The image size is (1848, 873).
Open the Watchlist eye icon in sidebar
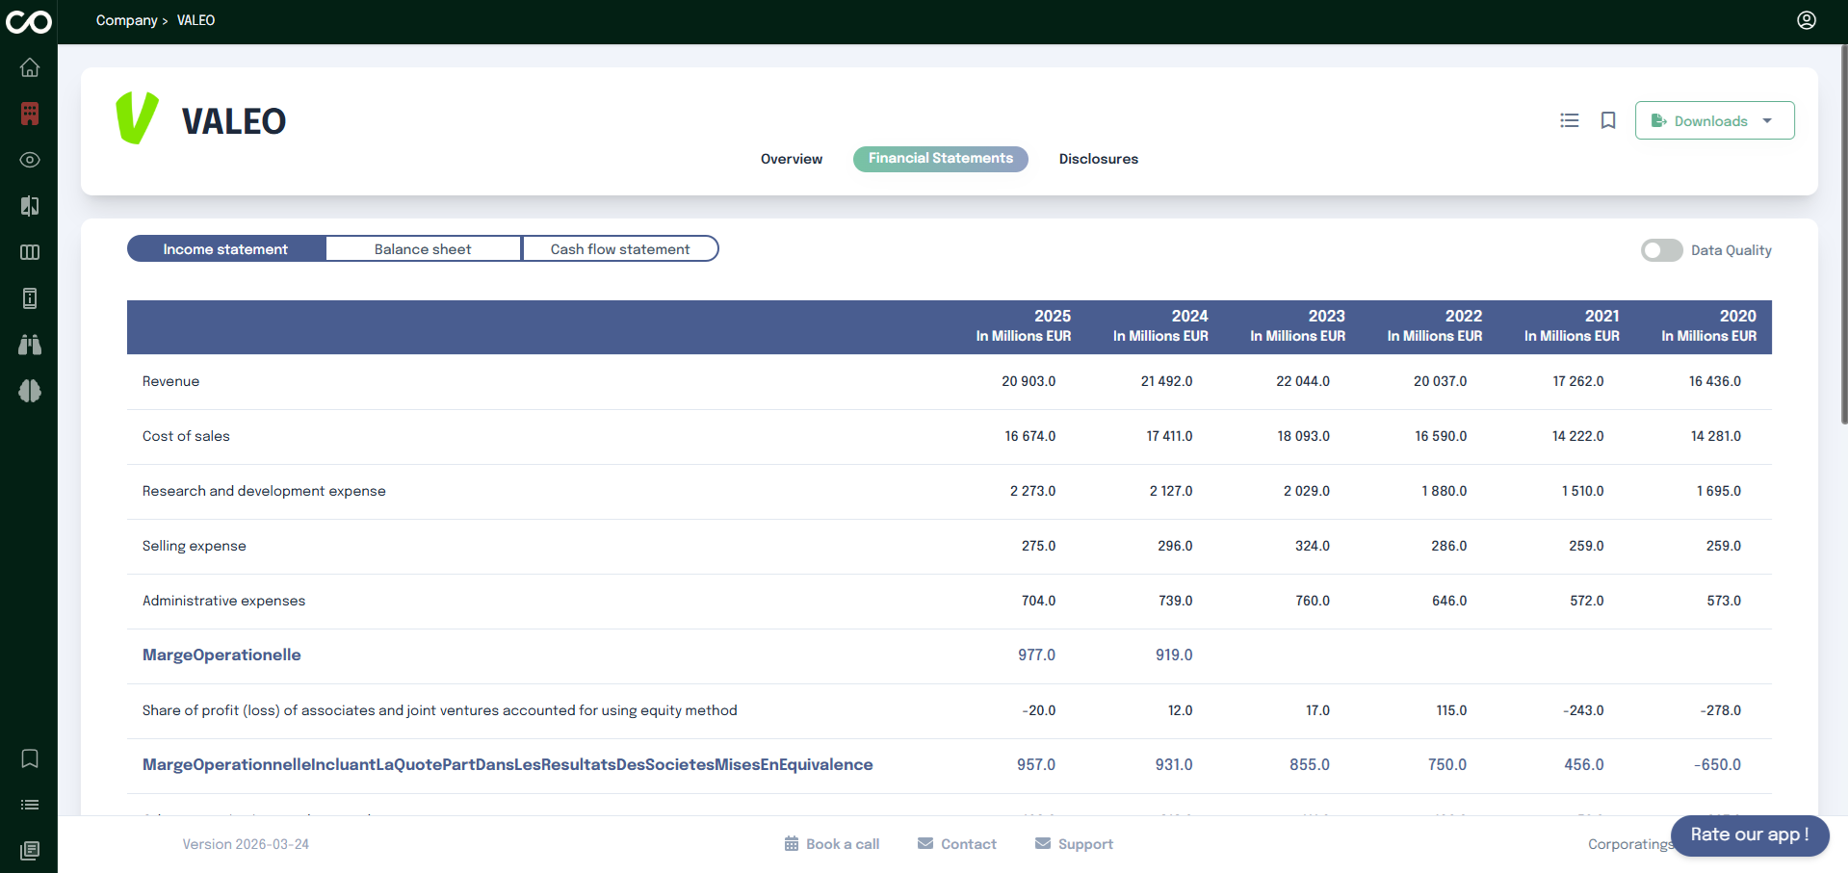tap(30, 160)
